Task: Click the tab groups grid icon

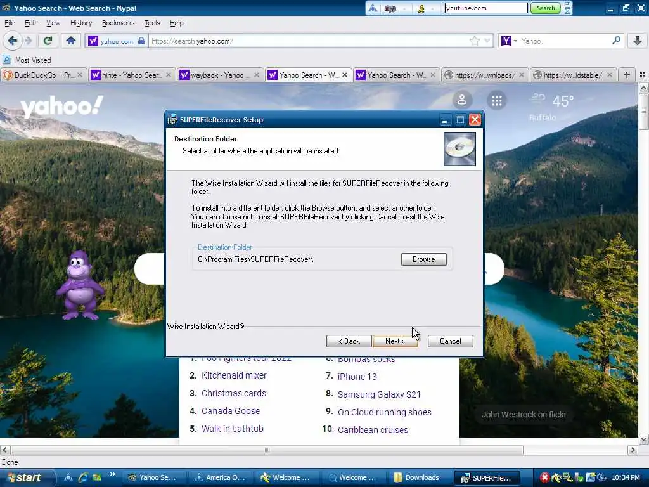Action: (643, 75)
